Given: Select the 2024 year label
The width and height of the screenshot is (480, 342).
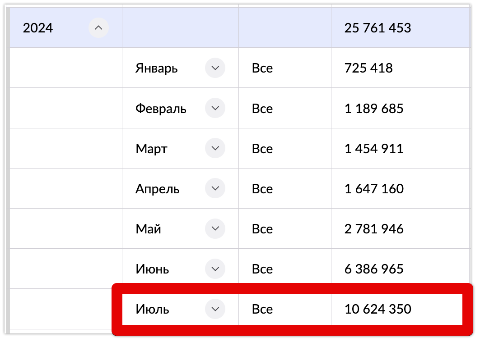Looking at the screenshot, I should tap(38, 28).
